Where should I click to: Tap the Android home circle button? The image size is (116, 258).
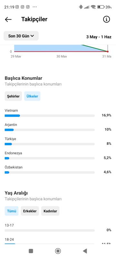(58, 251)
